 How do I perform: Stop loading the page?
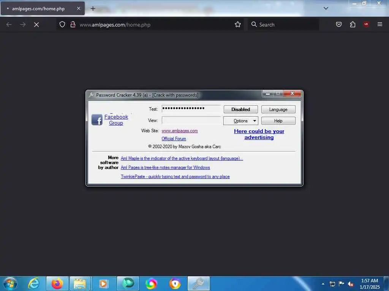(36, 25)
